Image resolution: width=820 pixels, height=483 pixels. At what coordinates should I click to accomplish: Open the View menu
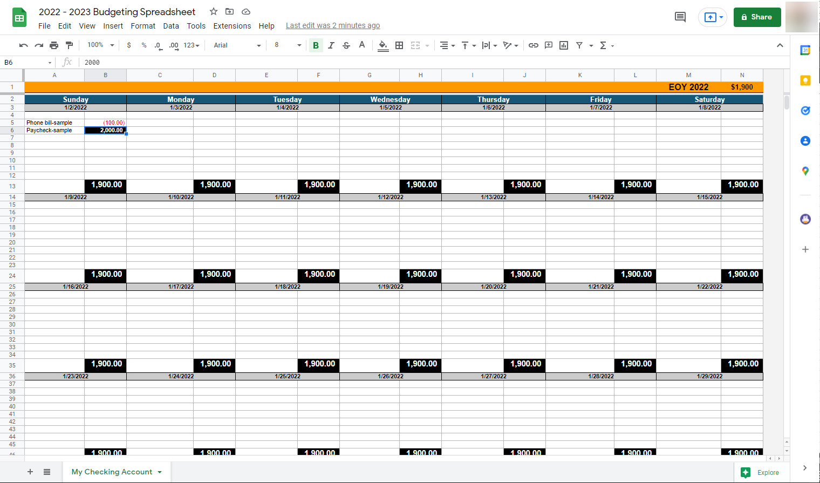pyautogui.click(x=87, y=26)
